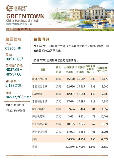Click footnote "* 于2013年8月8日"
This screenshot has width=114, height=161.
pos(15,110)
